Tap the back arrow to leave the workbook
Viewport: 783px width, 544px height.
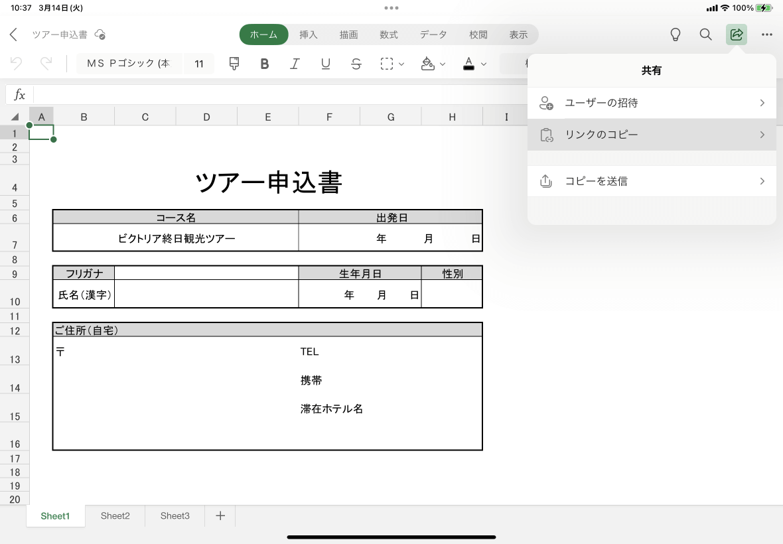coord(13,34)
